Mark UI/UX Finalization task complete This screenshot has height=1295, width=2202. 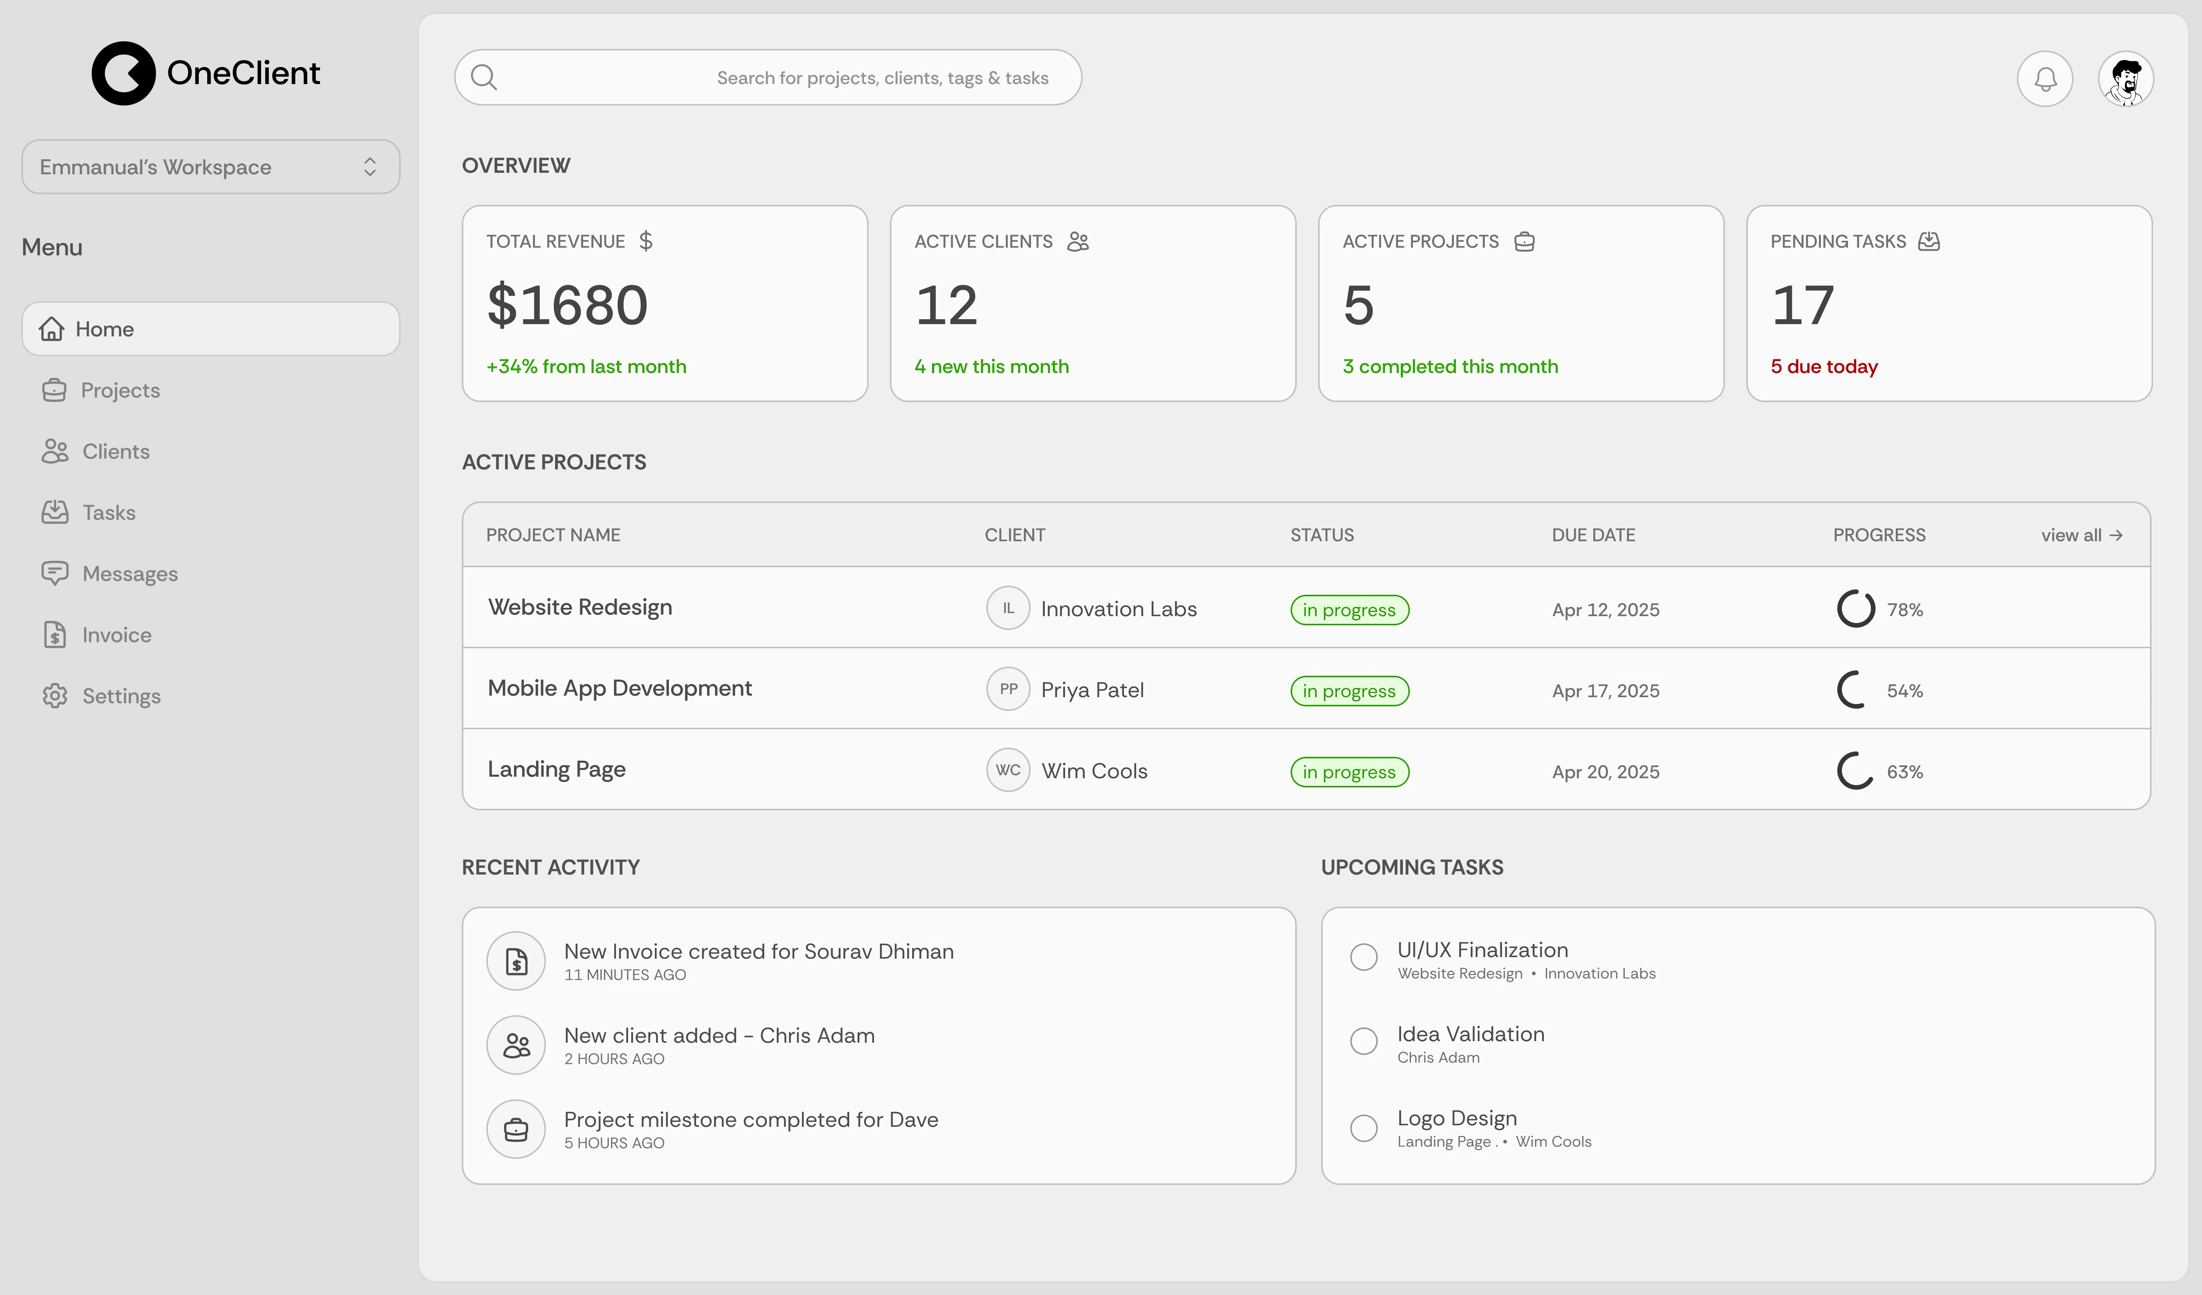pos(1364,957)
